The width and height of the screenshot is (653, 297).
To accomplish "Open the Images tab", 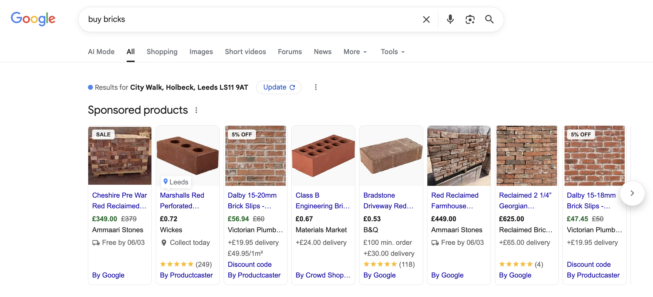I will pos(201,52).
